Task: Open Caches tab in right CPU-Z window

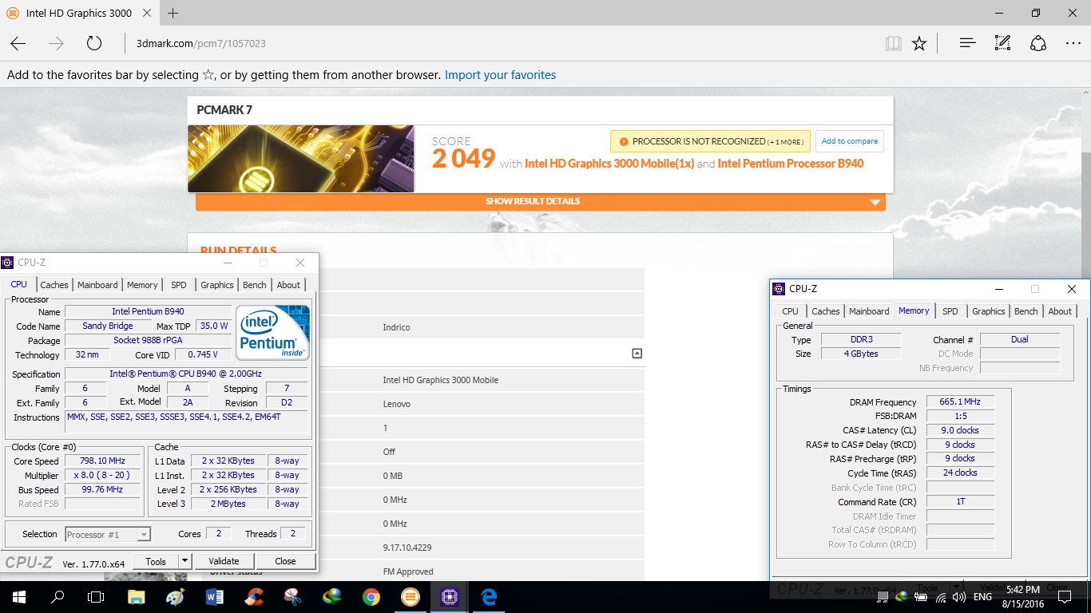Action: pyautogui.click(x=826, y=311)
